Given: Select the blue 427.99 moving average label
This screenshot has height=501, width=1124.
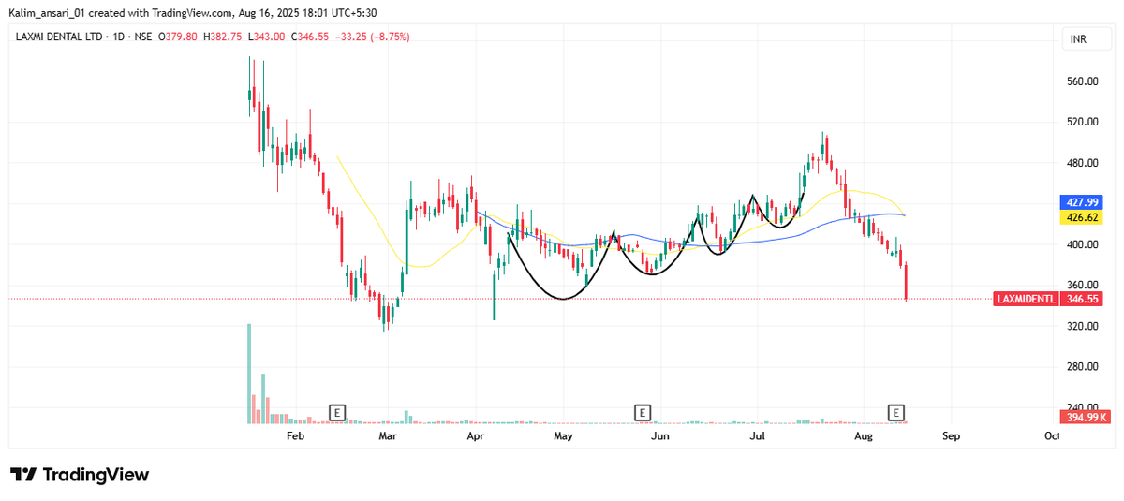Looking at the screenshot, I should [1080, 202].
